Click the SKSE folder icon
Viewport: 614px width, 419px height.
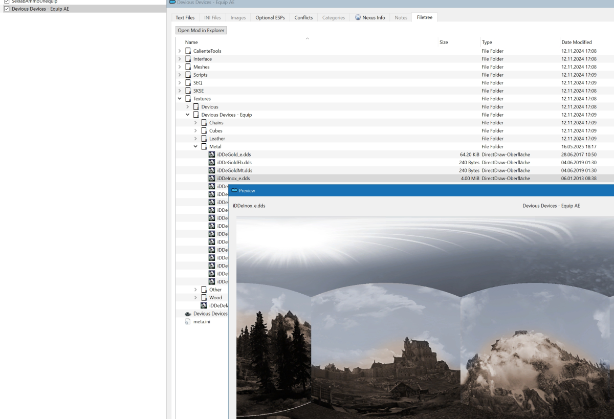188,91
